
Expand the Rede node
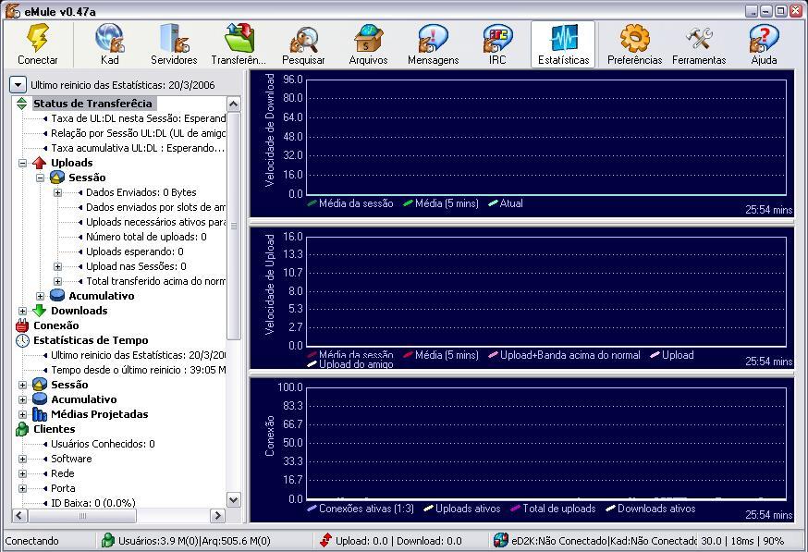click(23, 474)
